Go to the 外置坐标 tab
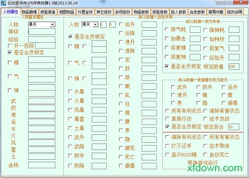Image resolution: width=249 pixels, height=178 pixels. click(x=85, y=12)
